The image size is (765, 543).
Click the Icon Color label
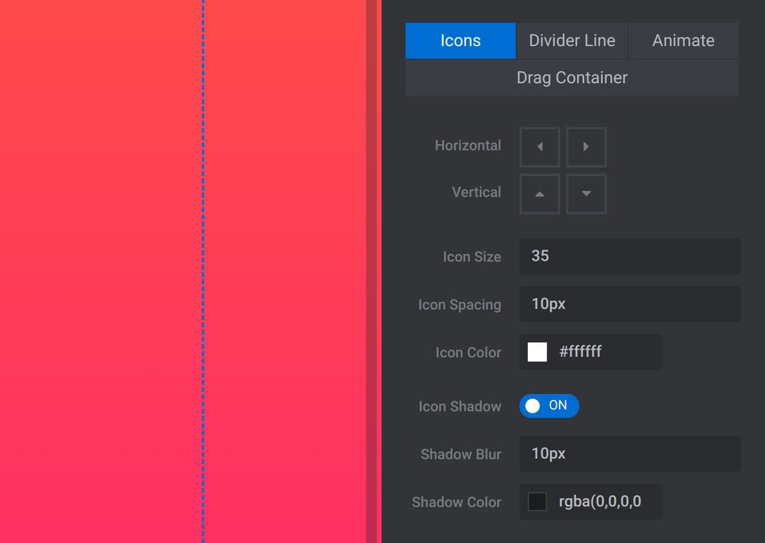tap(468, 352)
